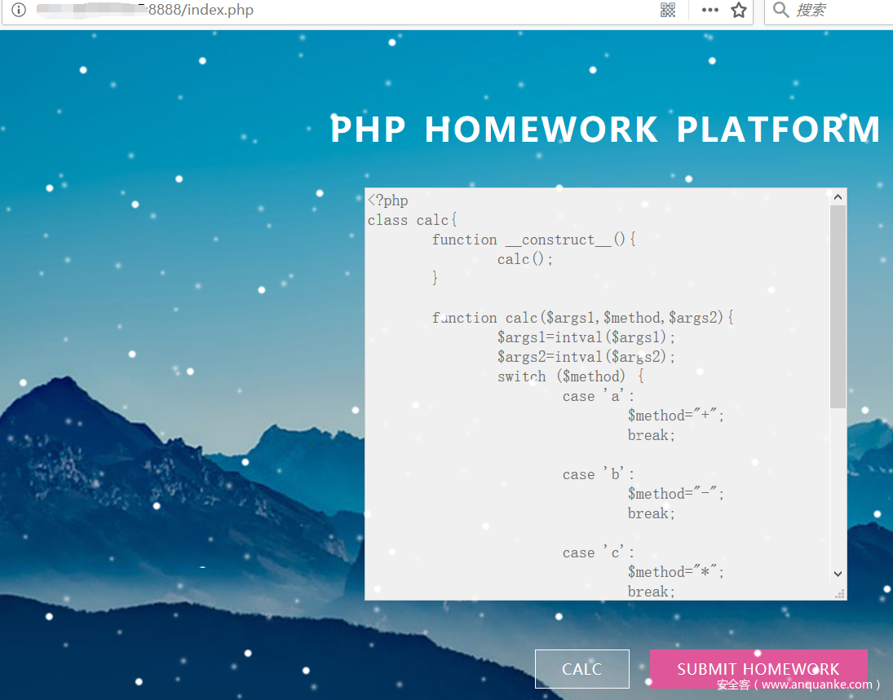Click the search magnifier icon

click(780, 10)
